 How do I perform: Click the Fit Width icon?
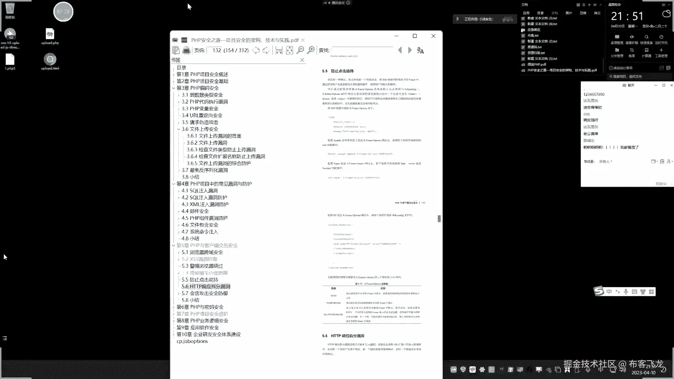click(279, 51)
